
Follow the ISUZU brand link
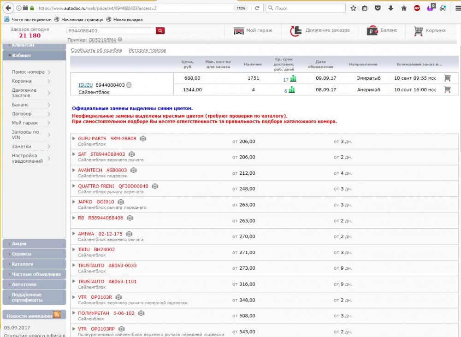pos(86,85)
